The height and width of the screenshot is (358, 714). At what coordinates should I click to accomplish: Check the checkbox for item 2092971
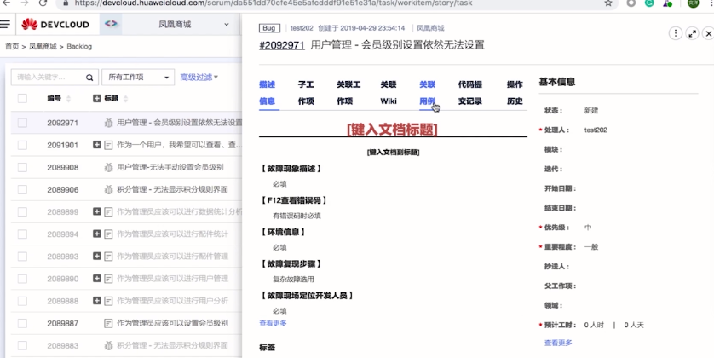pyautogui.click(x=22, y=123)
